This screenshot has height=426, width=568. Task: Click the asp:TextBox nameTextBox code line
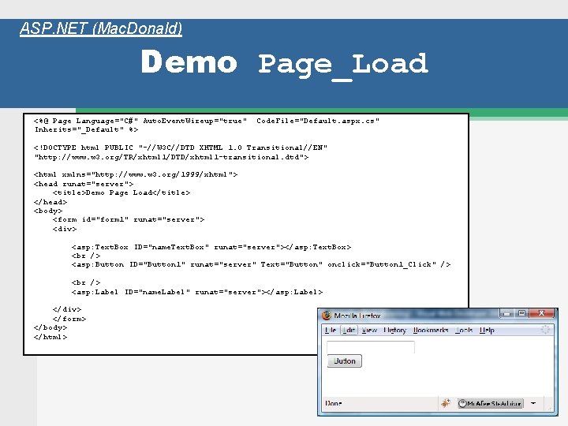point(211,247)
